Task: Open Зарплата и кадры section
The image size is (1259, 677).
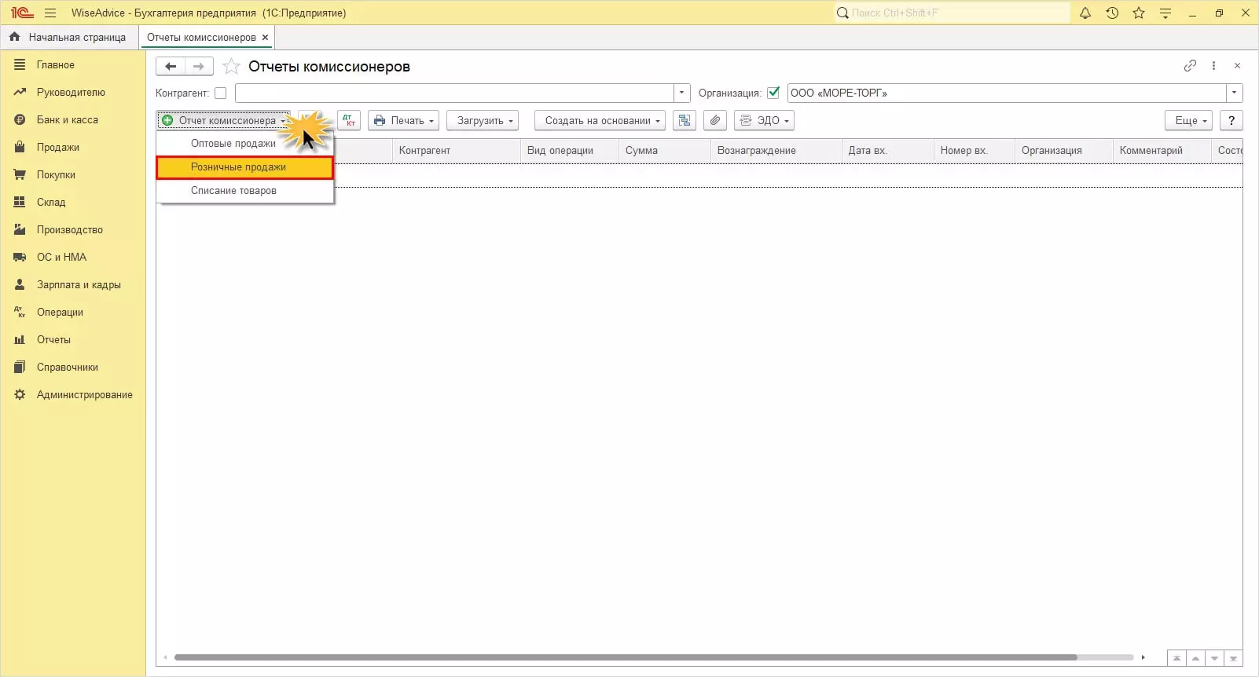Action: point(79,285)
